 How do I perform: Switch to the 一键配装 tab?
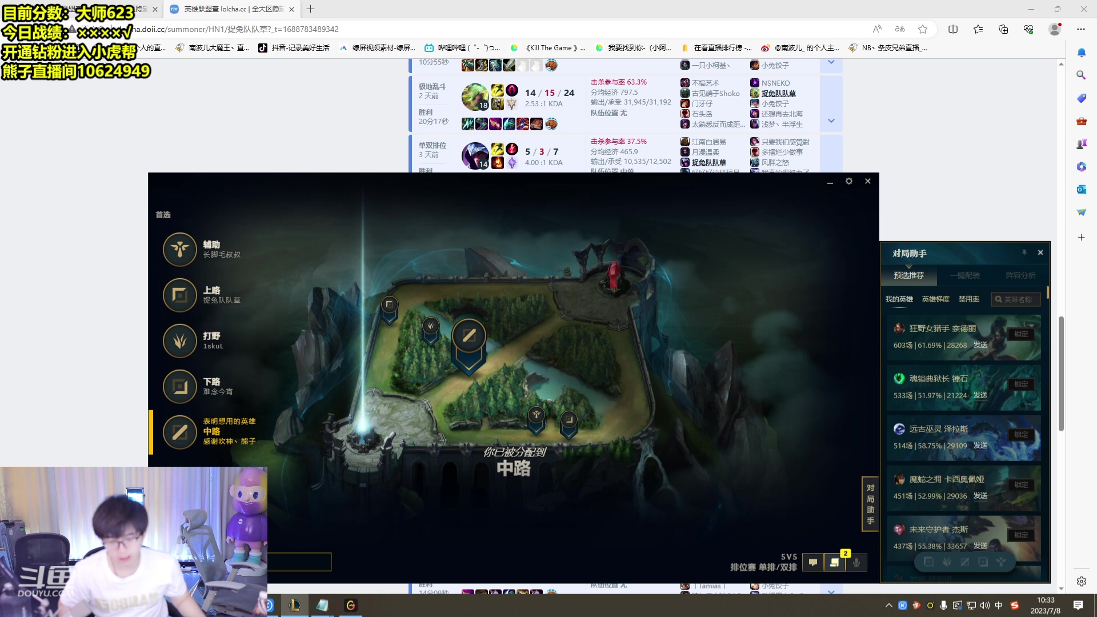(x=965, y=275)
